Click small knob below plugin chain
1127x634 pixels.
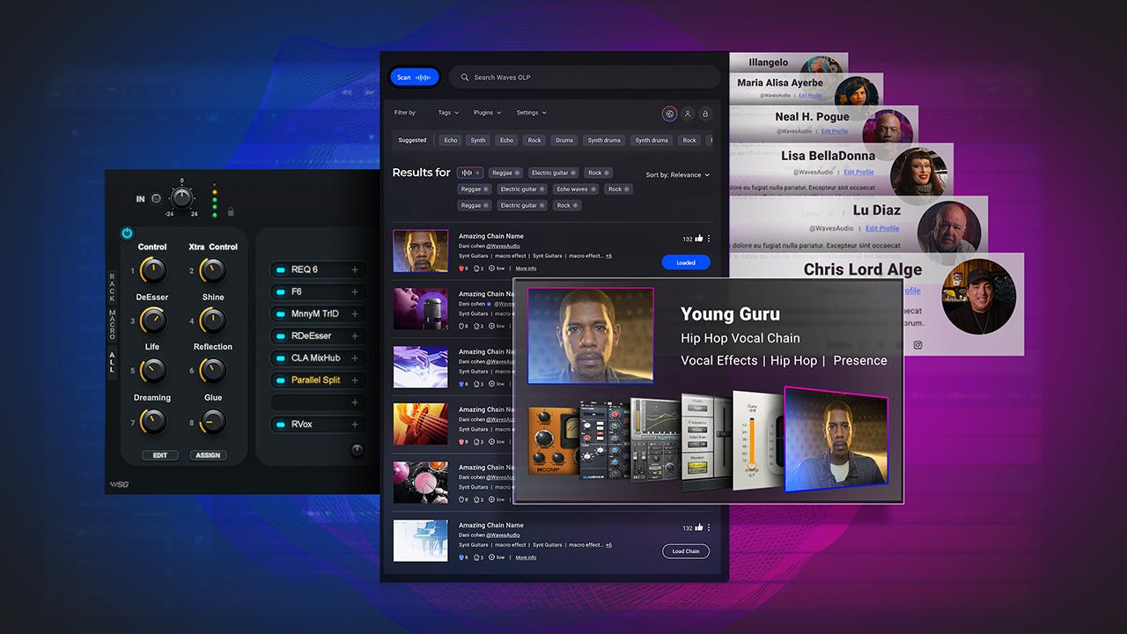(x=357, y=450)
